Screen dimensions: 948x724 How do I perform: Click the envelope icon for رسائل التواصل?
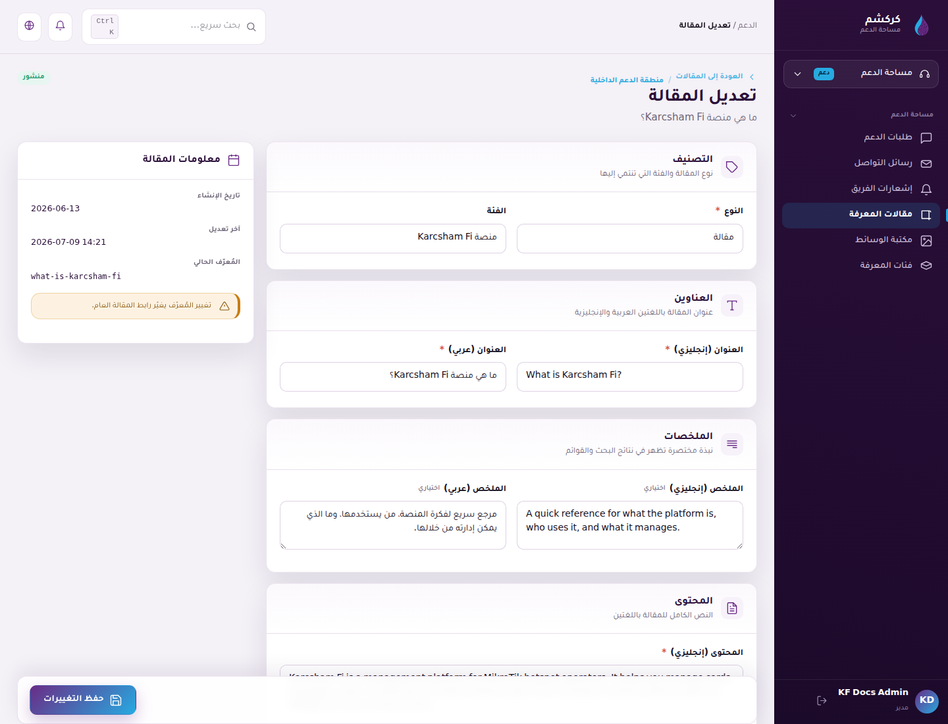926,163
